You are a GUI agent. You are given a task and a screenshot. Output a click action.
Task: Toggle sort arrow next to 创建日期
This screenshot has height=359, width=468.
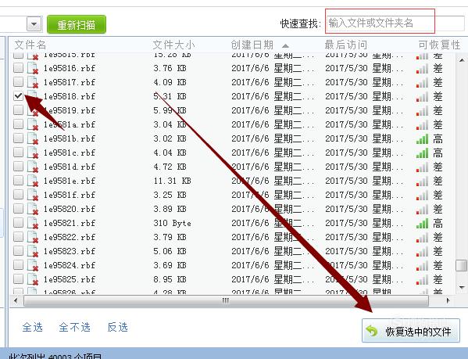click(x=285, y=45)
